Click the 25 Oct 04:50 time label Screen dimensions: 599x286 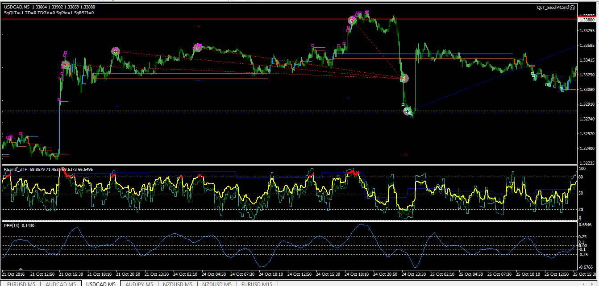pos(472,274)
